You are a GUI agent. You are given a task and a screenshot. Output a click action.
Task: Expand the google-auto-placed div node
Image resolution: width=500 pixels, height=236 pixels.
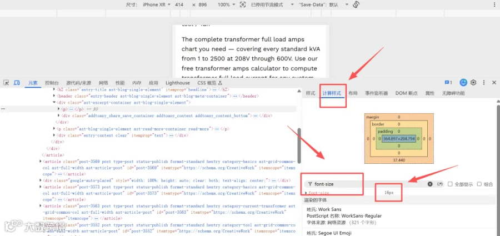[x=40, y=180]
